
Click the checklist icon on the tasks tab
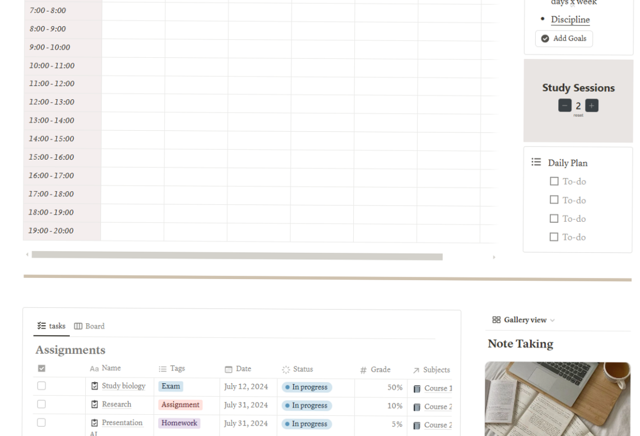pyautogui.click(x=41, y=326)
